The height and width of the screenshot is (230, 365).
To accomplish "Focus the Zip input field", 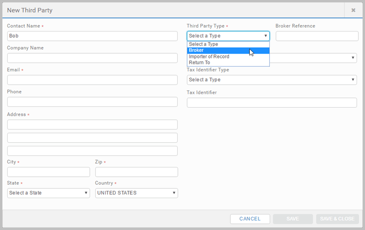I will (x=136, y=172).
